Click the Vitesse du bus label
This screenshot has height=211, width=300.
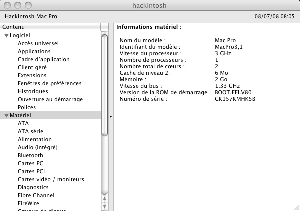click(x=141, y=86)
